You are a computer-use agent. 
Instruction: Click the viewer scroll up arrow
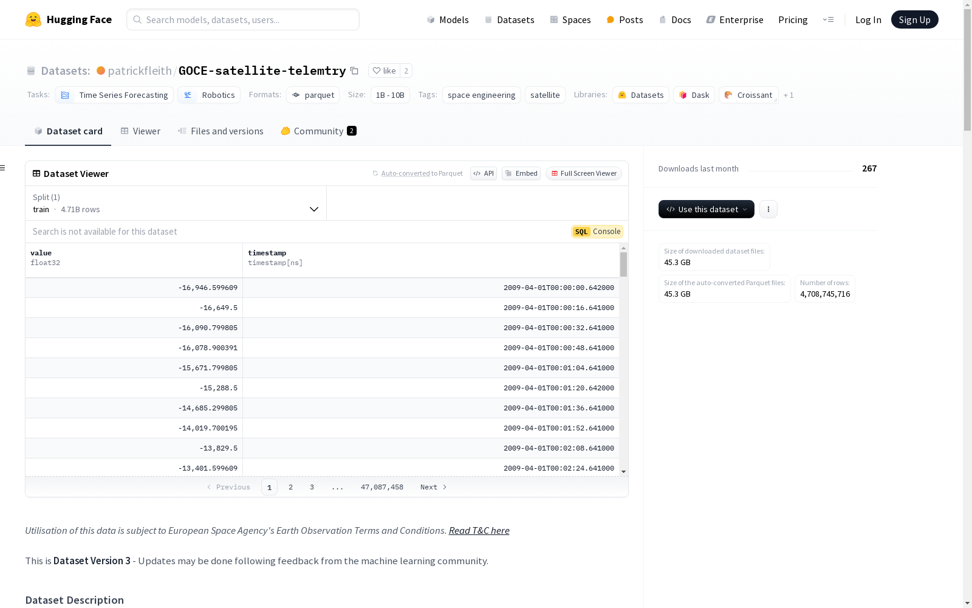(623, 248)
